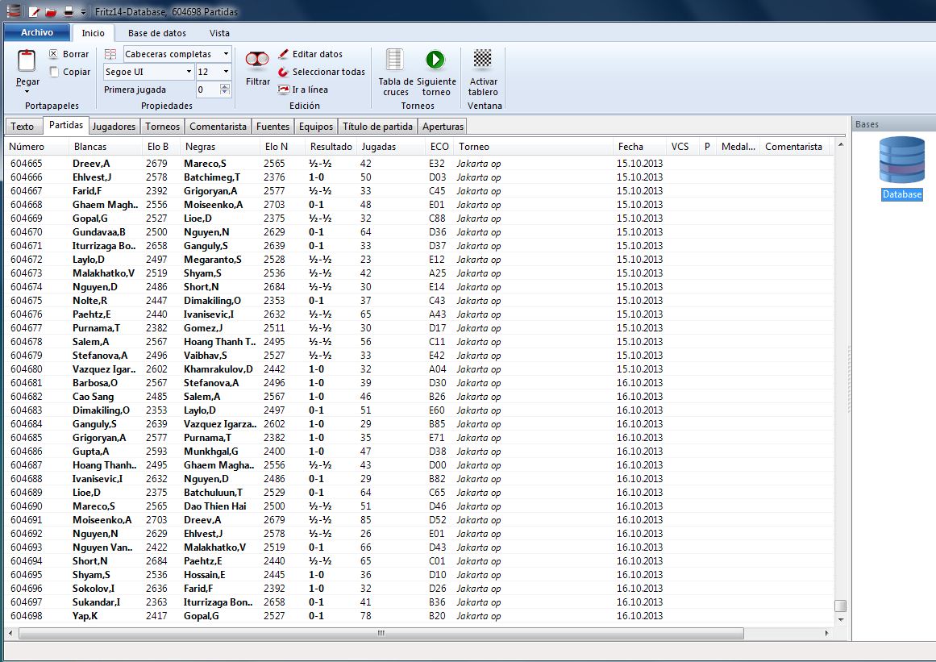Click the Activar tablero chessboard icon
The width and height of the screenshot is (936, 662).
[x=482, y=59]
